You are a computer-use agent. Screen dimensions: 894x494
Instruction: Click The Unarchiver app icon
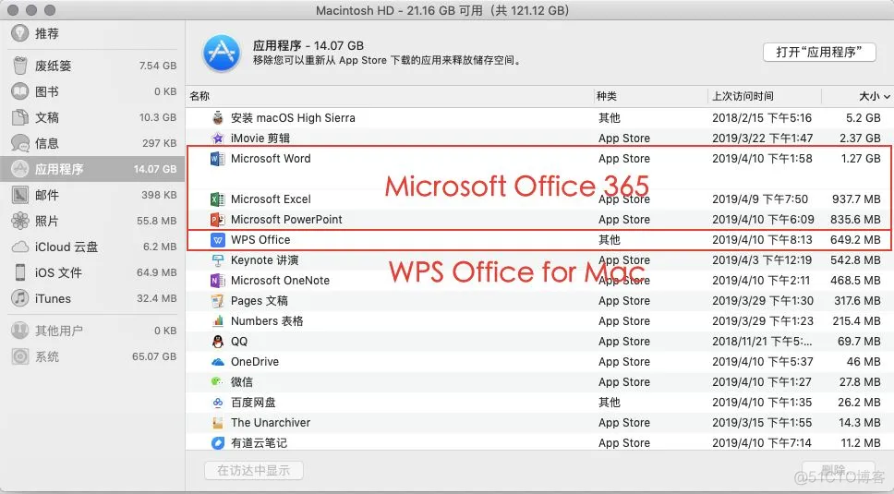[x=217, y=423]
